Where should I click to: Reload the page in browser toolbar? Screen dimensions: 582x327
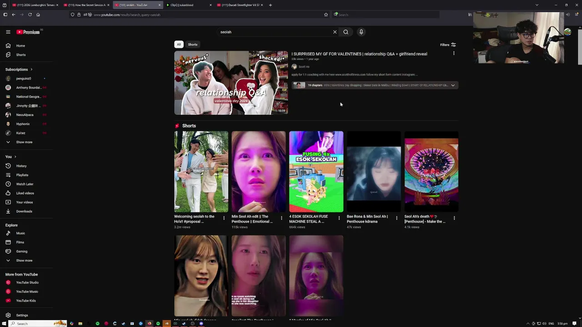(30, 15)
